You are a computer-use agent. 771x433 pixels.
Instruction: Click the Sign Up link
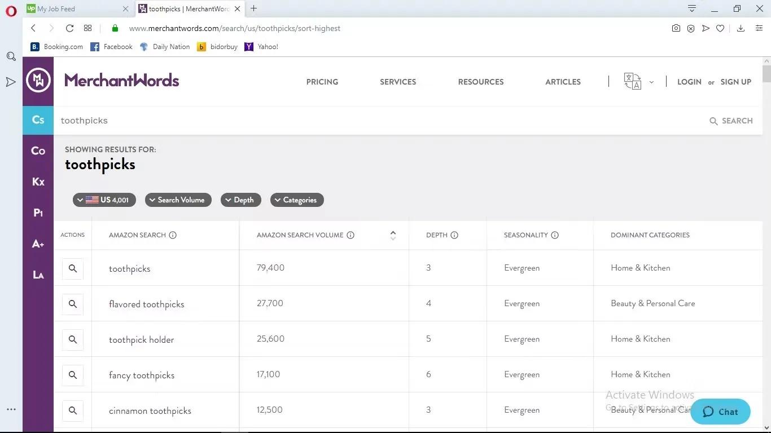[x=735, y=82]
